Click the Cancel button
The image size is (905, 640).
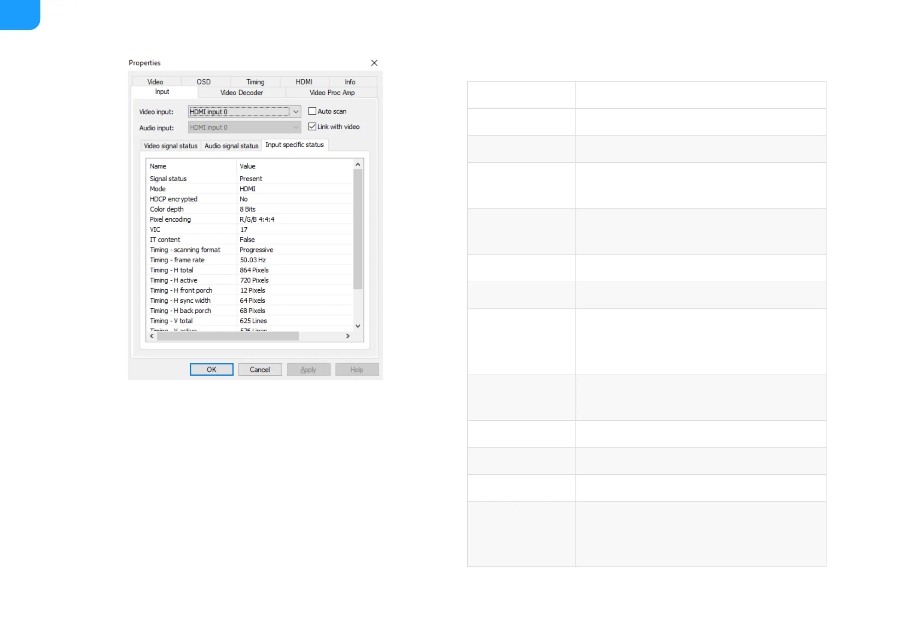click(260, 370)
